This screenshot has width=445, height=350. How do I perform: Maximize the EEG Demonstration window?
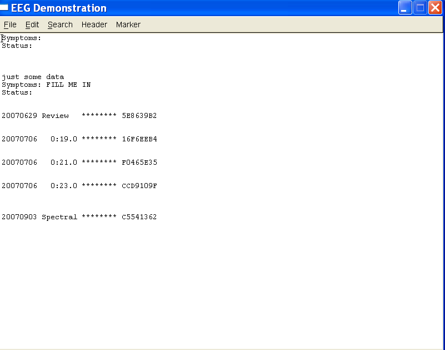[420, 8]
